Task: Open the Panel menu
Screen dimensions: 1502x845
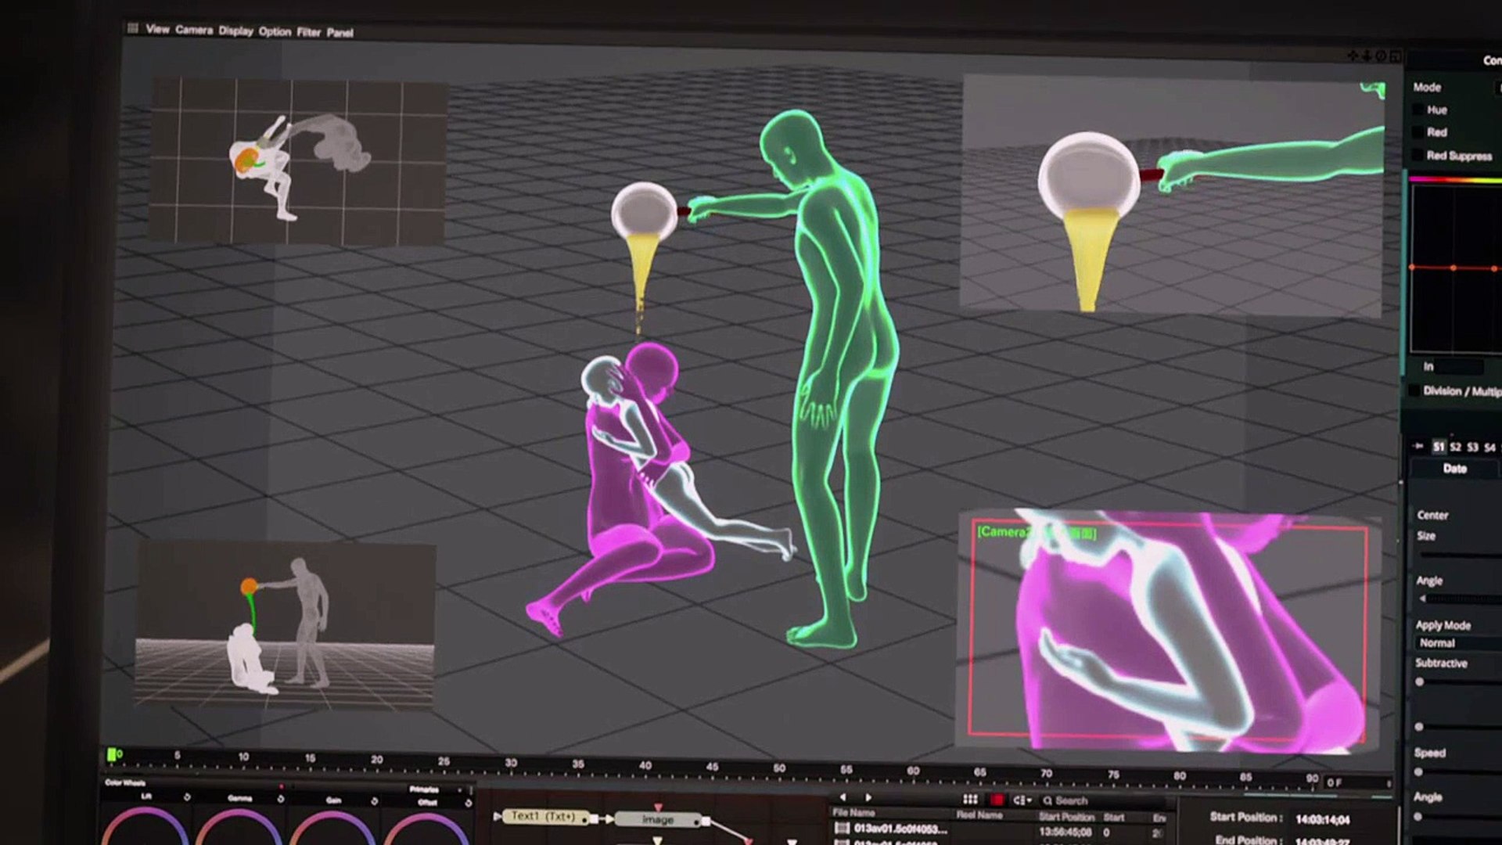Action: point(340,33)
